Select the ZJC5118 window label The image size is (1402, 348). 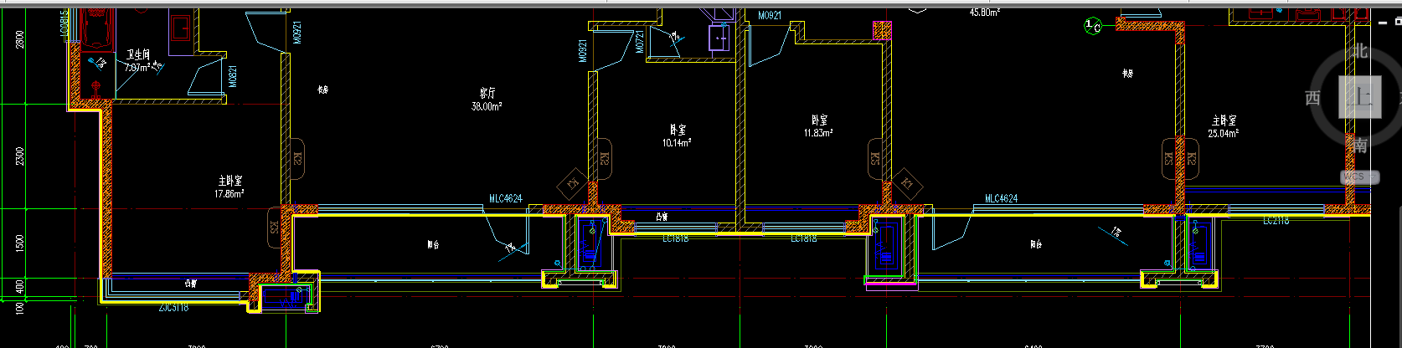(x=174, y=307)
